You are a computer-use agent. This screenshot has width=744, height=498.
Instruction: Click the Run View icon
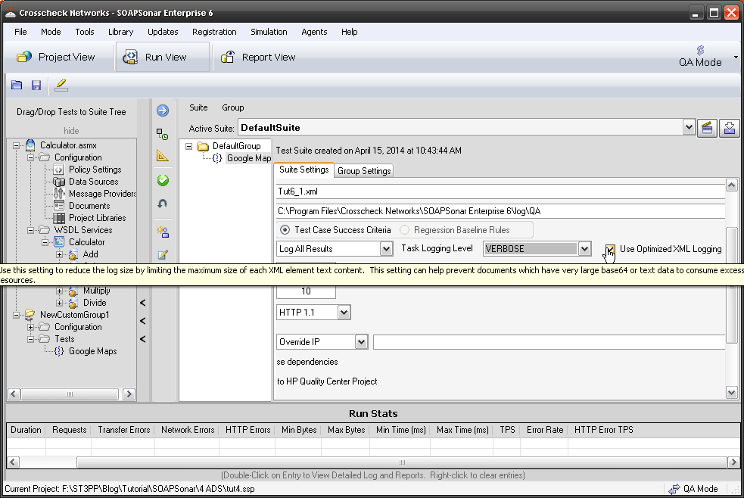click(130, 57)
